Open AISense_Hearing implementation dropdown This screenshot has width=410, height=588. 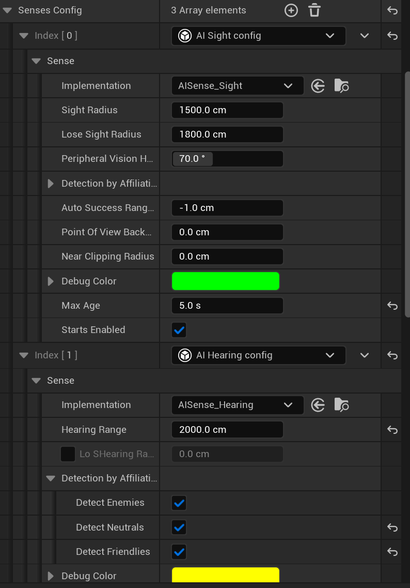tap(238, 405)
